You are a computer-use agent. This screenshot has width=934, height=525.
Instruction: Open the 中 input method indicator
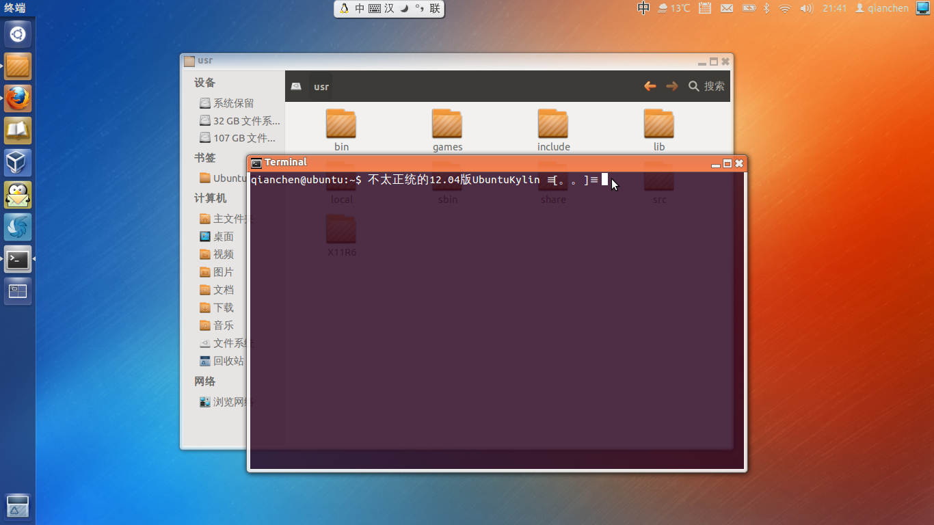click(643, 8)
